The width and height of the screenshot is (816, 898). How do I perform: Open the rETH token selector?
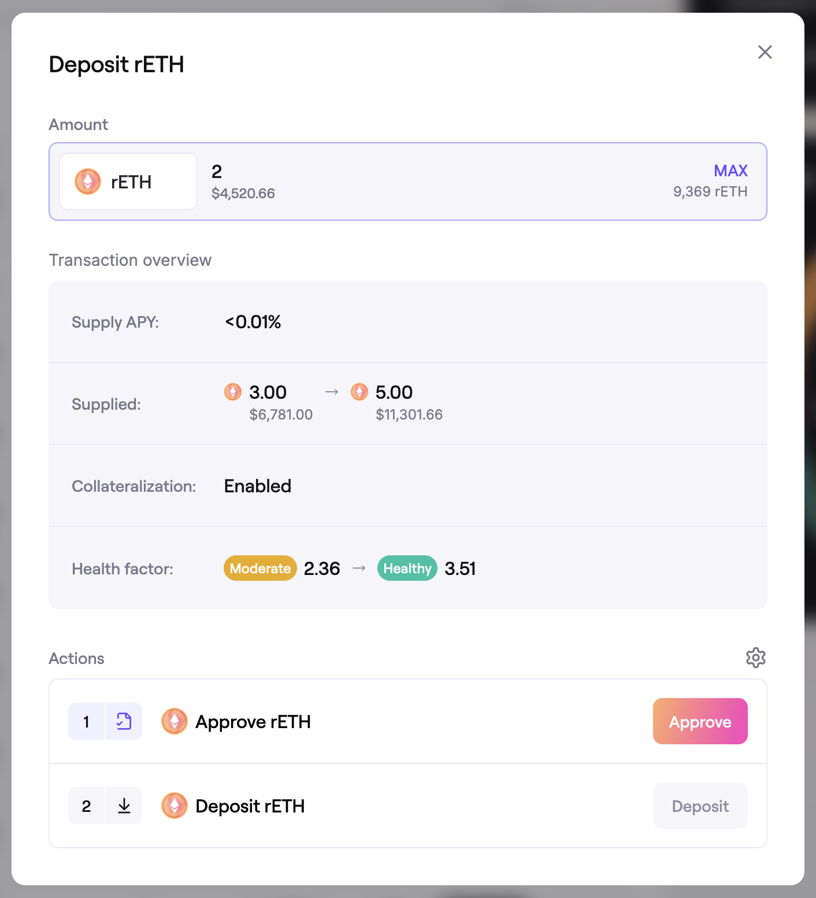128,181
